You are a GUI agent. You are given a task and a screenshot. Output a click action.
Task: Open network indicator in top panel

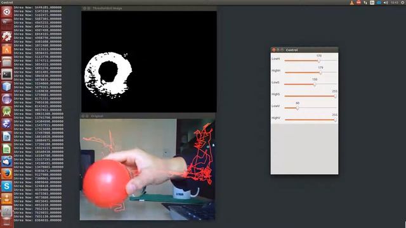click(x=365, y=3)
